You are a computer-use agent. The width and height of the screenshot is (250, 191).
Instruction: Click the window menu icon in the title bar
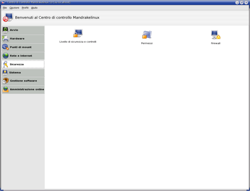[x=3, y=2]
